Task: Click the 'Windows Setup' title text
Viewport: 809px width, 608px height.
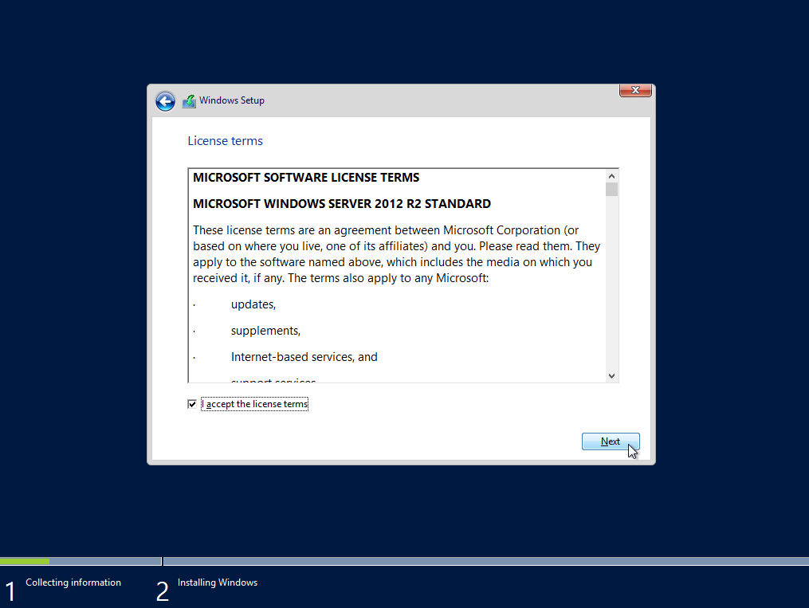Action: (232, 100)
